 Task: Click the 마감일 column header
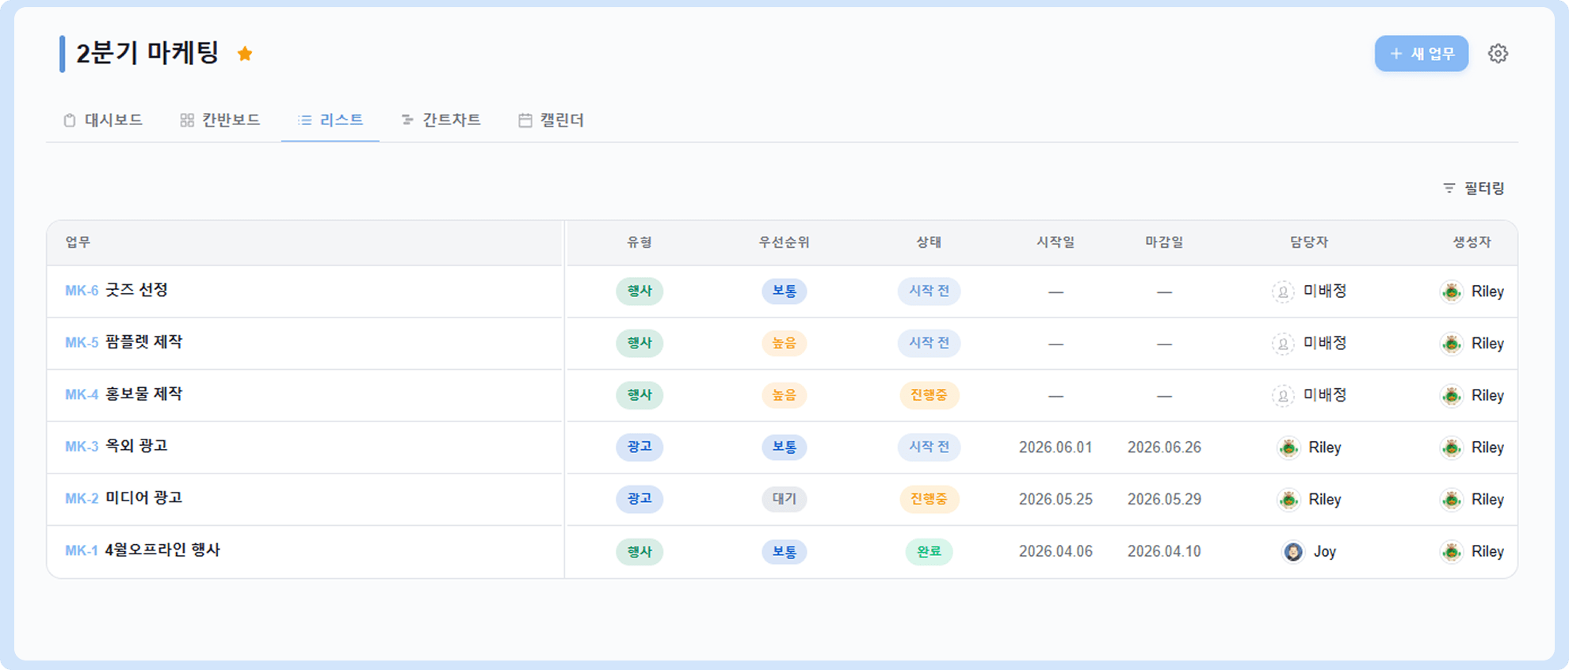coord(1164,242)
